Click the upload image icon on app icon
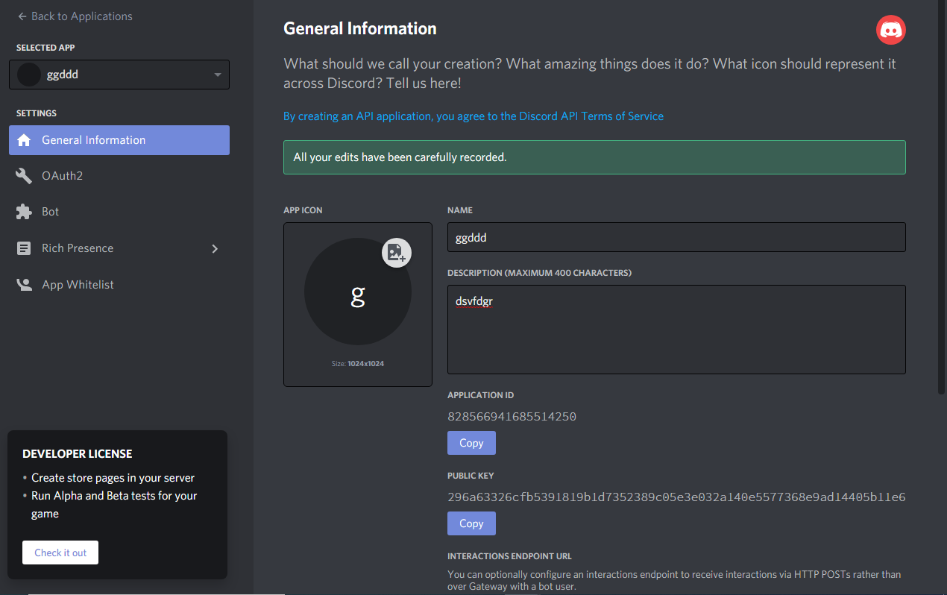Image resolution: width=947 pixels, height=595 pixels. click(x=396, y=253)
